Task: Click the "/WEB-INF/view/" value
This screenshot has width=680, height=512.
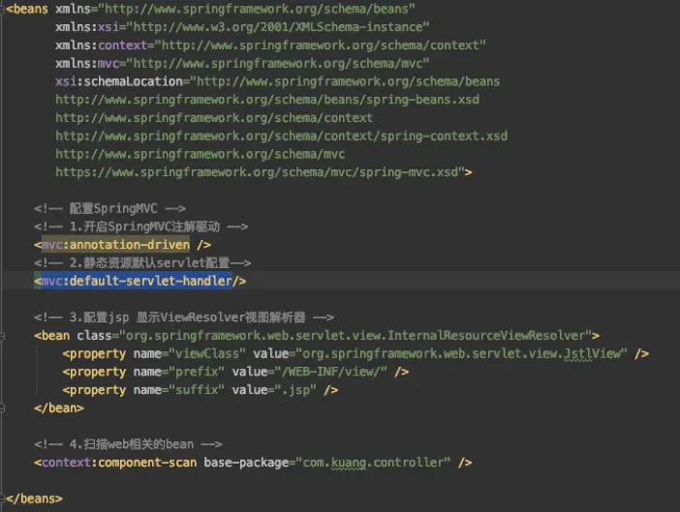Action: coord(330,372)
